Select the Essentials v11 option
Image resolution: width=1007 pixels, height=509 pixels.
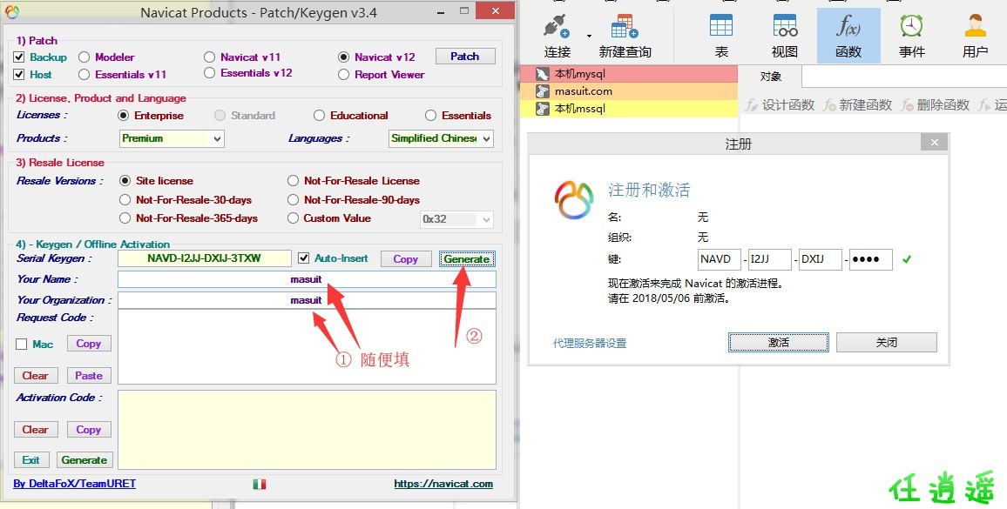click(84, 75)
